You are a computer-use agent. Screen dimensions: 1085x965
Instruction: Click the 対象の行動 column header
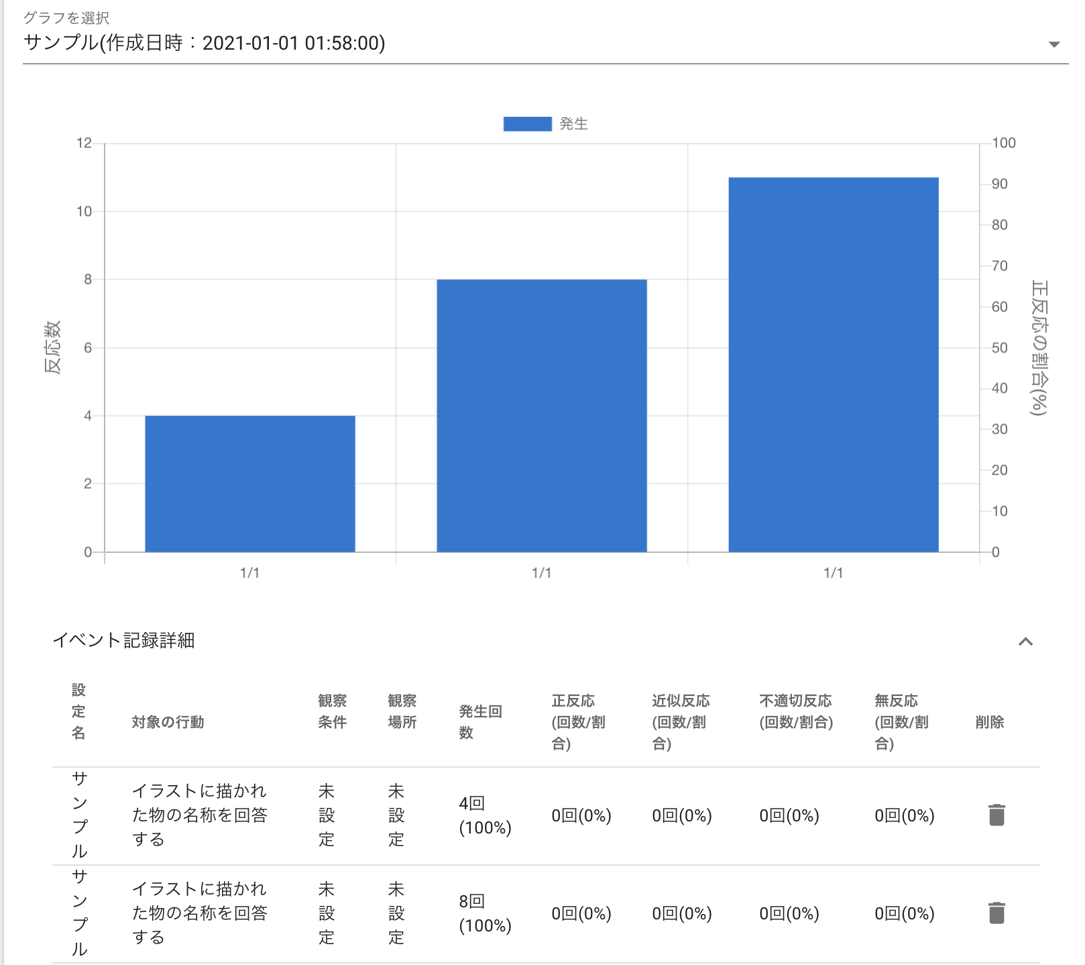(168, 722)
